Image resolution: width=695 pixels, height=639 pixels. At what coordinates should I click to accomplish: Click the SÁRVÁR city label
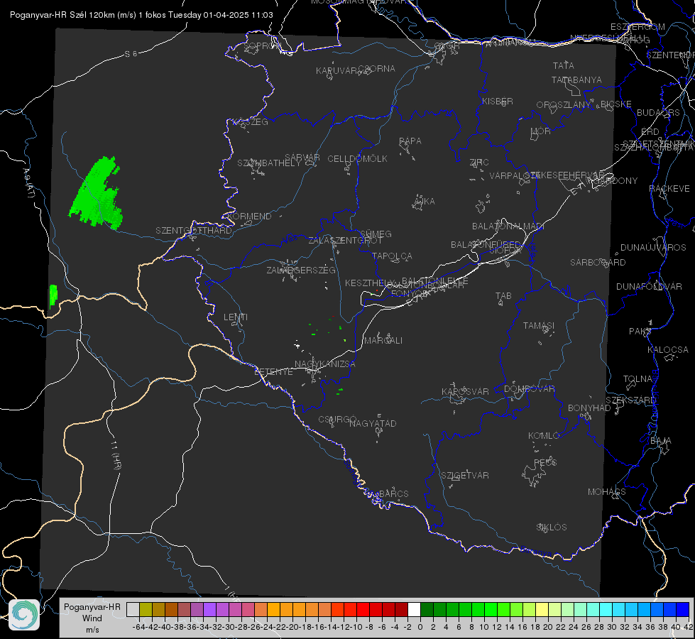(x=302, y=158)
